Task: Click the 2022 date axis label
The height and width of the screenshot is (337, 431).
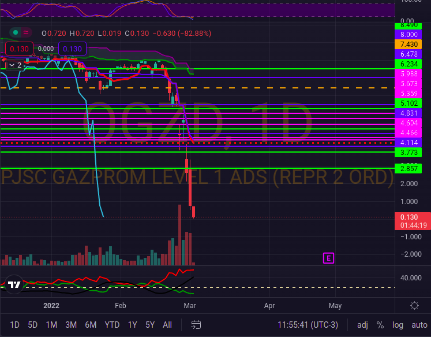Action: [51, 306]
